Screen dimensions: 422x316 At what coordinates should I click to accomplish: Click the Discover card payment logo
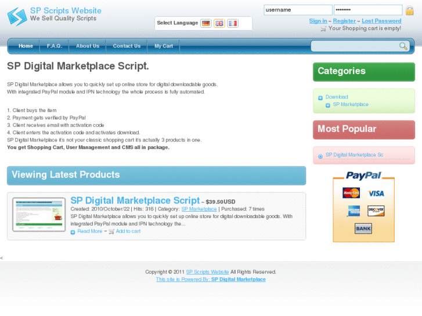coord(376,211)
